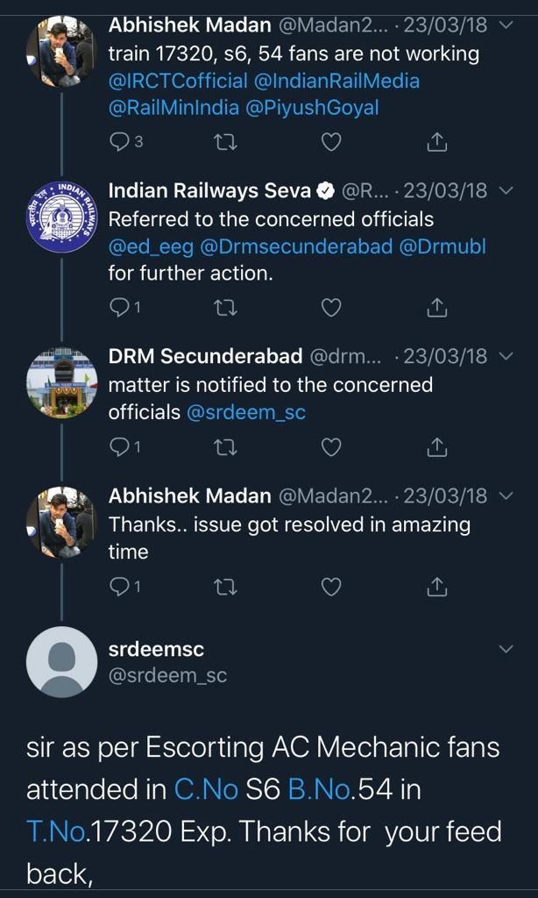Retweet the DRM Secunderabad reply

225,447
